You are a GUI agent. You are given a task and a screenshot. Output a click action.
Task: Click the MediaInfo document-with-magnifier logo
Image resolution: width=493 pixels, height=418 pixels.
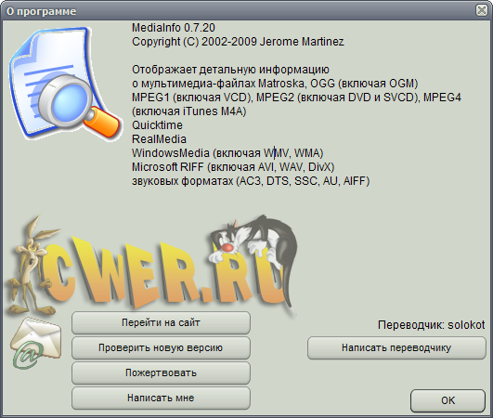pyautogui.click(x=65, y=84)
